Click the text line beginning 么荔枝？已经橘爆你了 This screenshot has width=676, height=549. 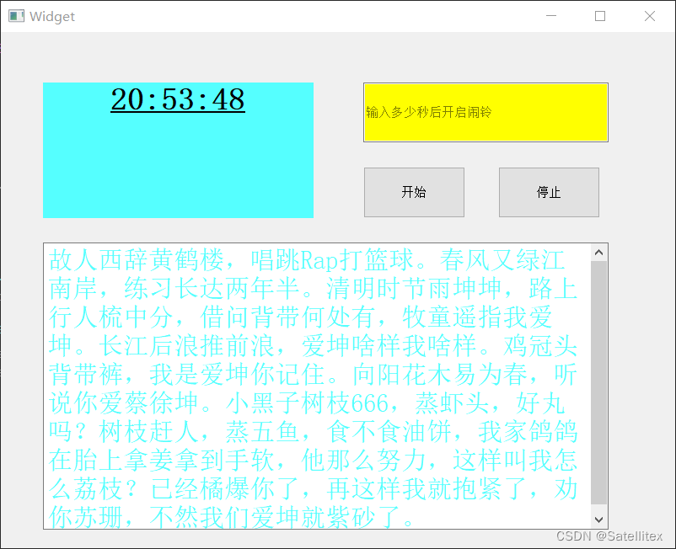point(313,488)
